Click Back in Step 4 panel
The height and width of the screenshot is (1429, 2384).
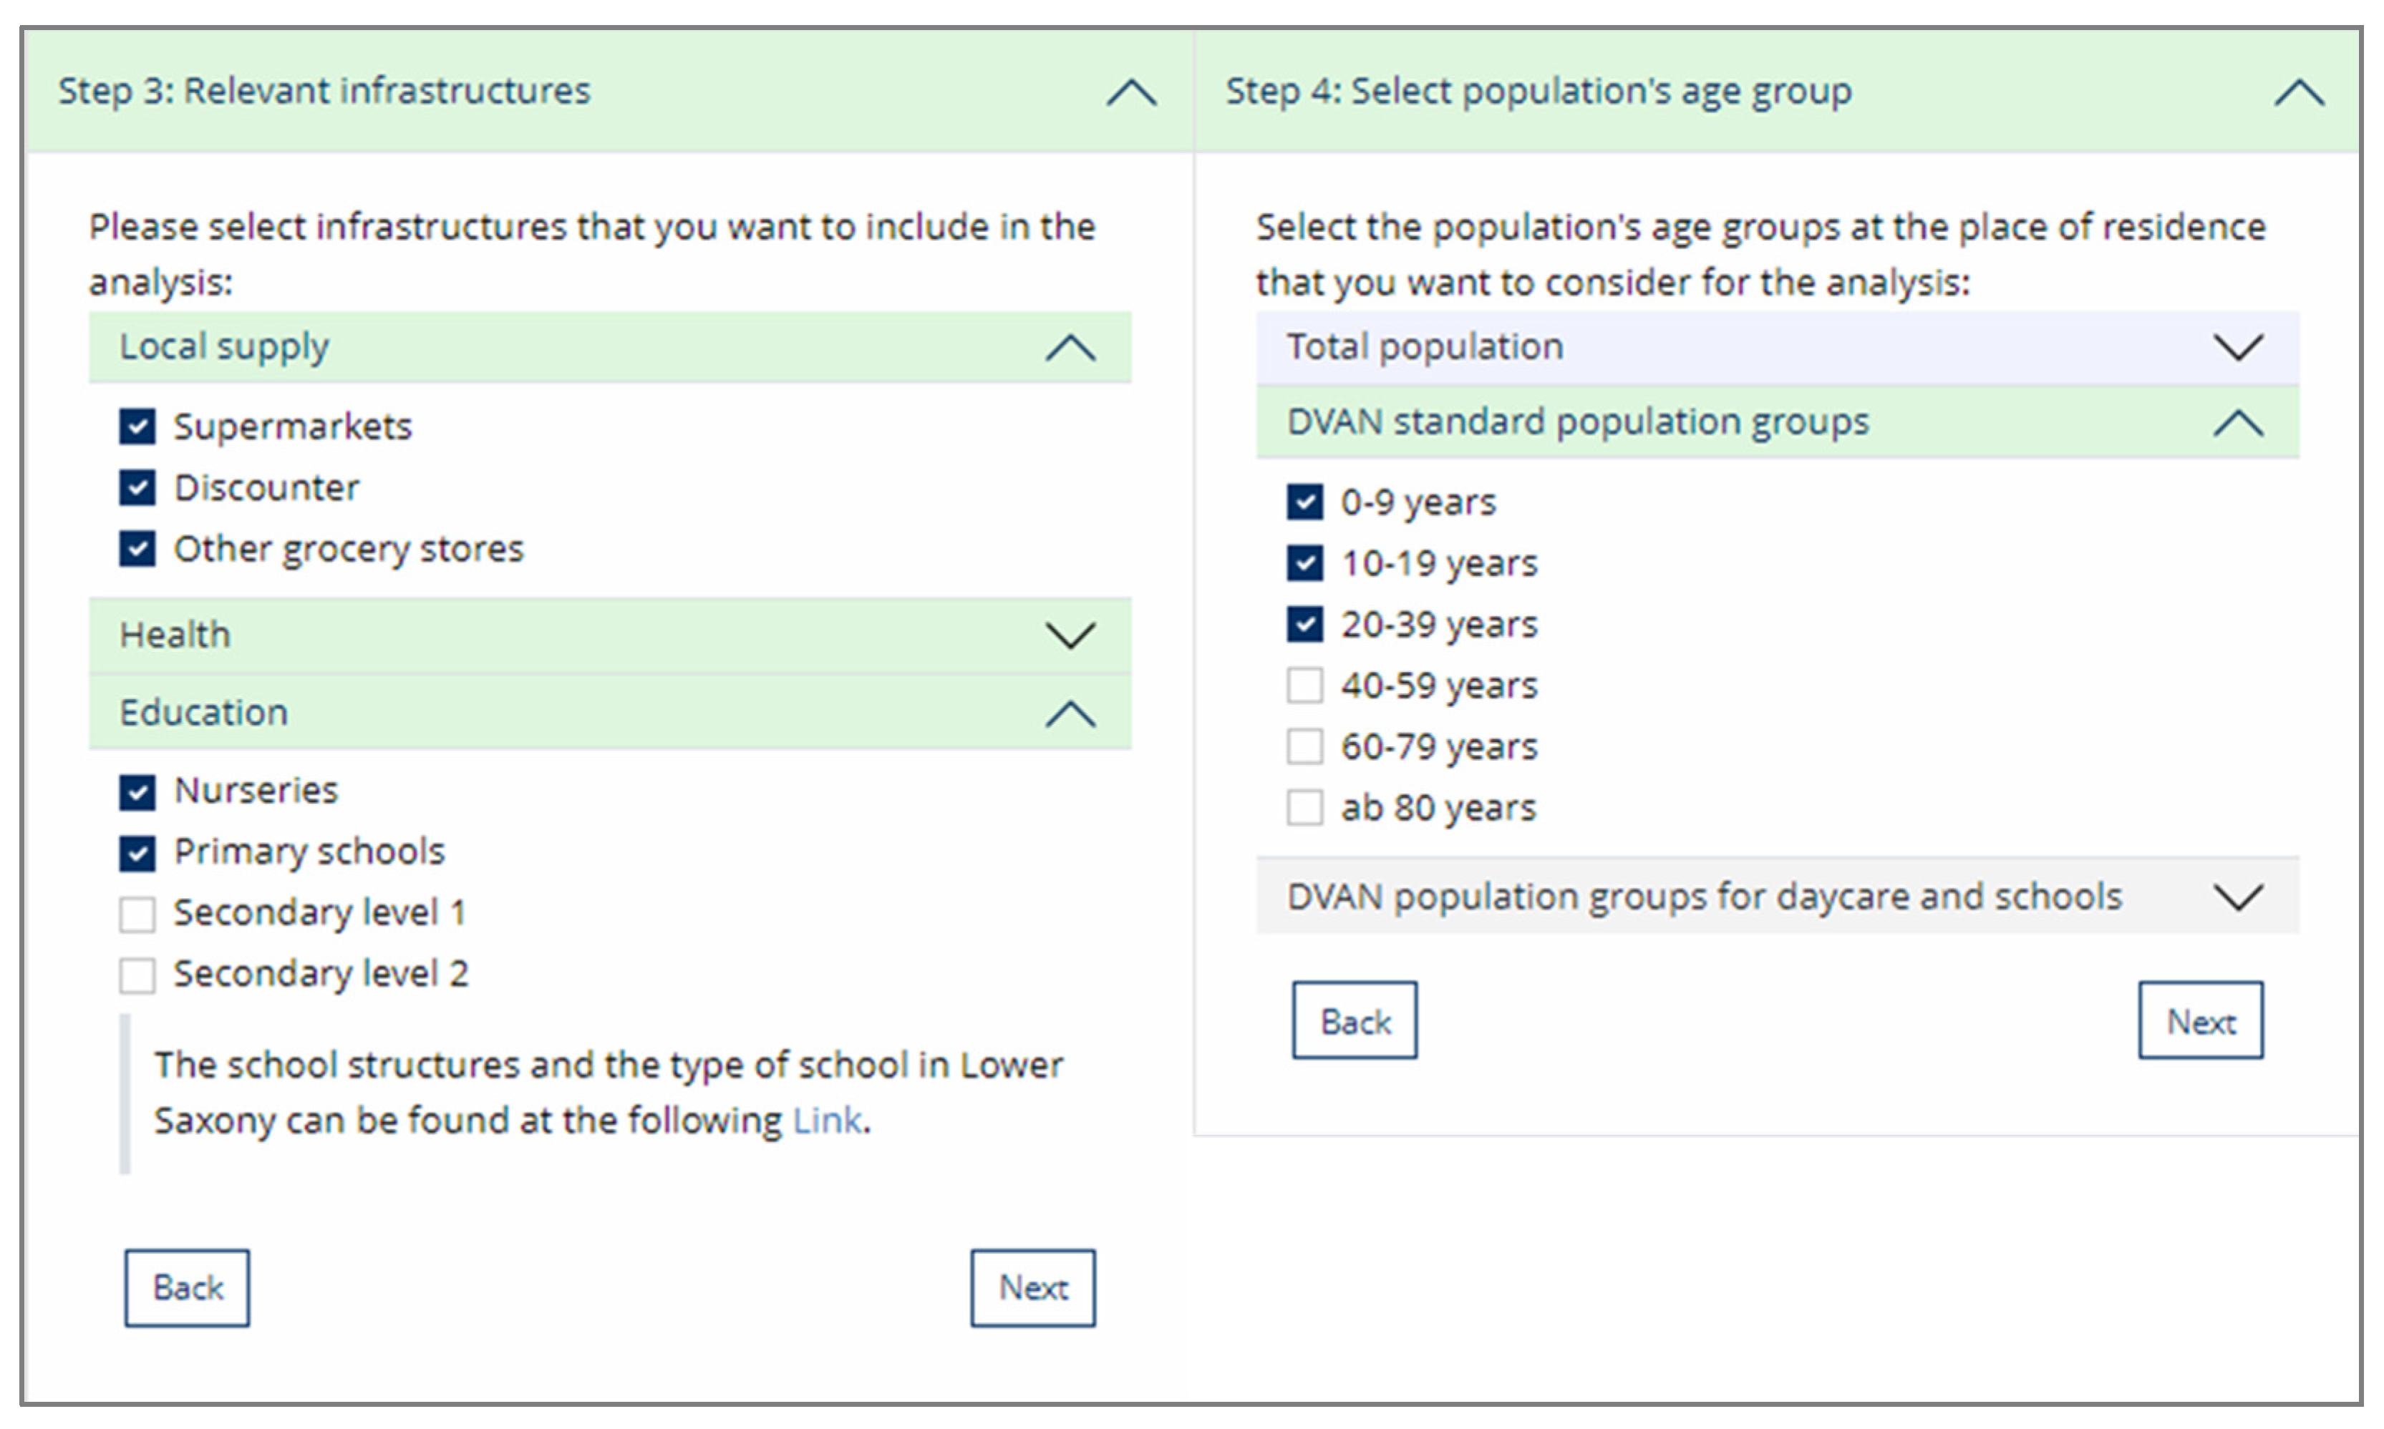pyautogui.click(x=1355, y=1020)
